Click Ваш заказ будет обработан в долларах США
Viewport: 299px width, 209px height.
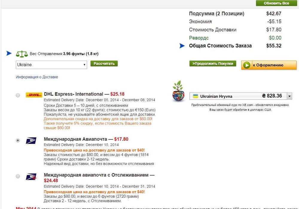(x=240, y=110)
